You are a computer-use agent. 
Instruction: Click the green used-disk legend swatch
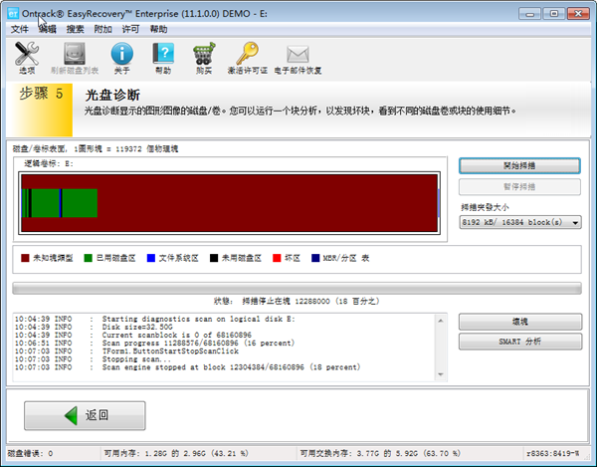pyautogui.click(x=88, y=258)
